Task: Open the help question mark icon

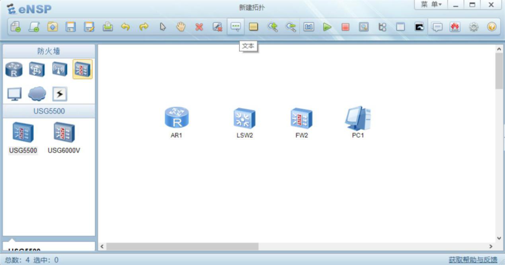Action: click(492, 27)
